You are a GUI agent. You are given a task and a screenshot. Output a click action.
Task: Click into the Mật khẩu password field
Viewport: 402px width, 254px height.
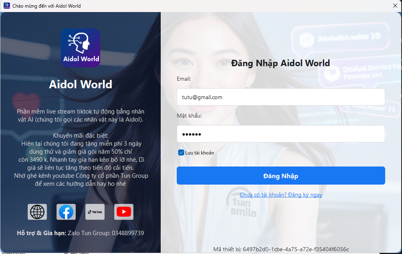281,134
